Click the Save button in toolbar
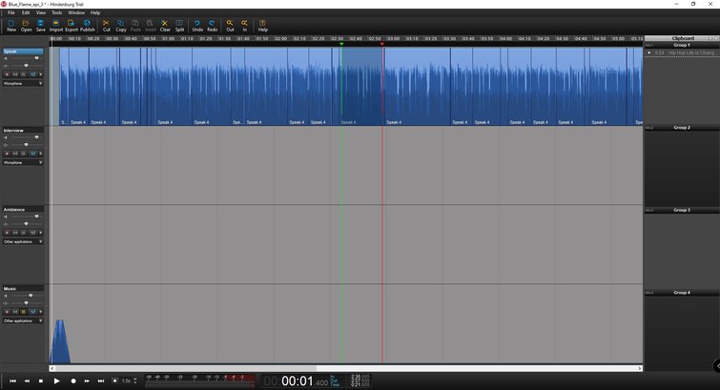This screenshot has height=390, width=720. (41, 24)
